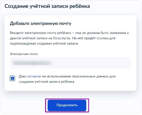
Task: Uncheck the personal data consent checkbox
Action: point(13,78)
